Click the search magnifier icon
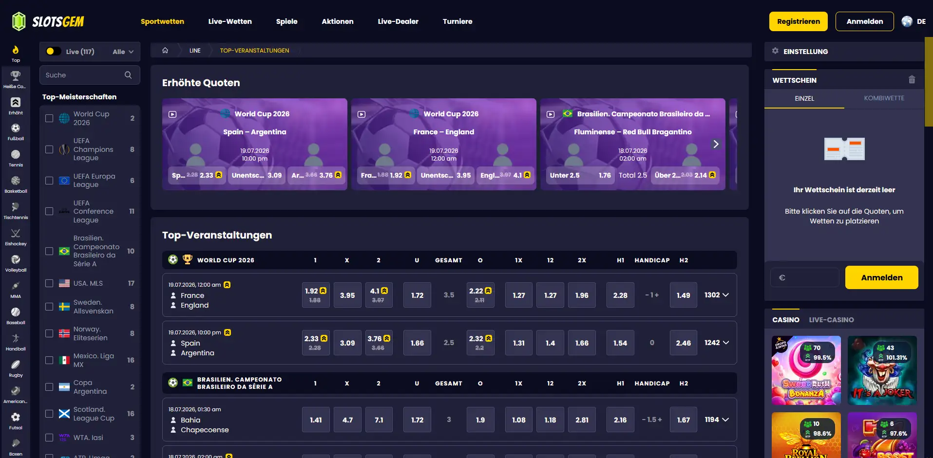This screenshot has width=933, height=458. tap(128, 75)
